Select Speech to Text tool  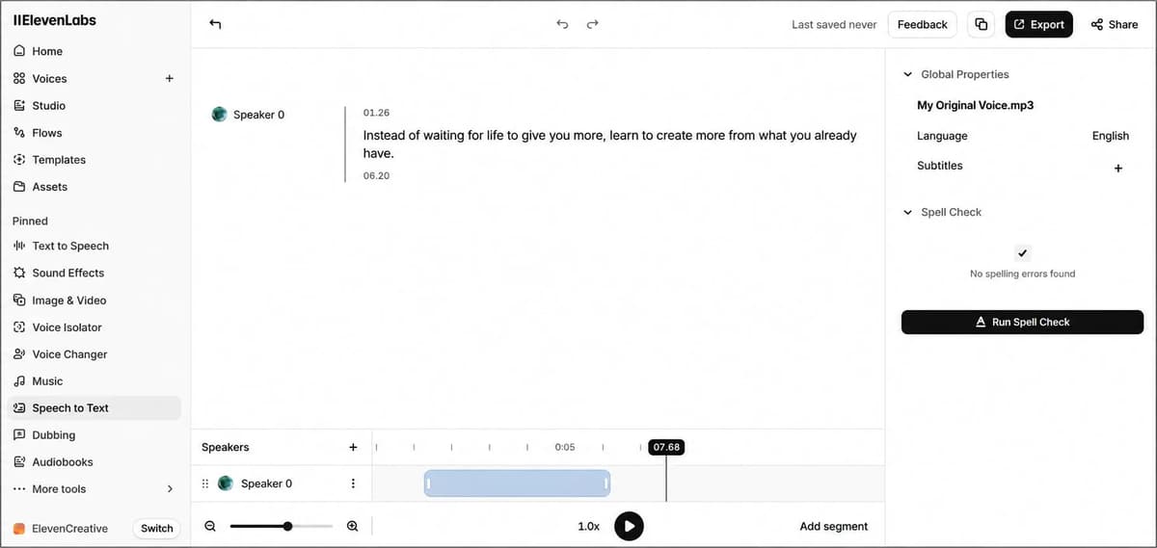point(94,407)
